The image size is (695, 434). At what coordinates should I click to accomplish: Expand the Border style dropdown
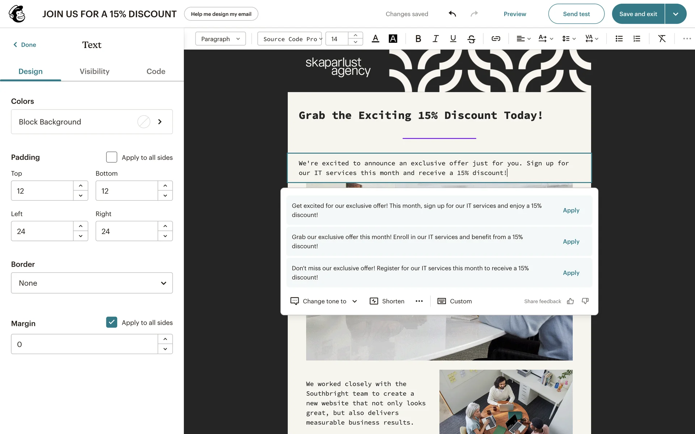click(x=92, y=283)
